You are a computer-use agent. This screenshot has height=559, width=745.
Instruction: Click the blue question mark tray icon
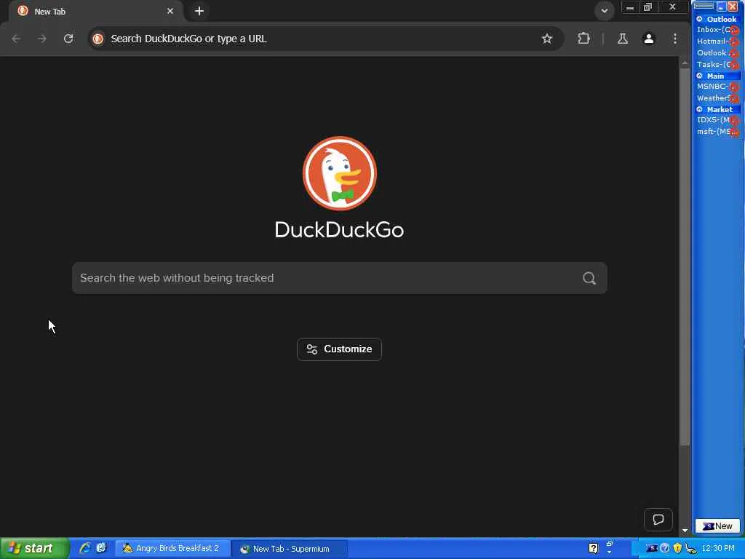pos(665,548)
